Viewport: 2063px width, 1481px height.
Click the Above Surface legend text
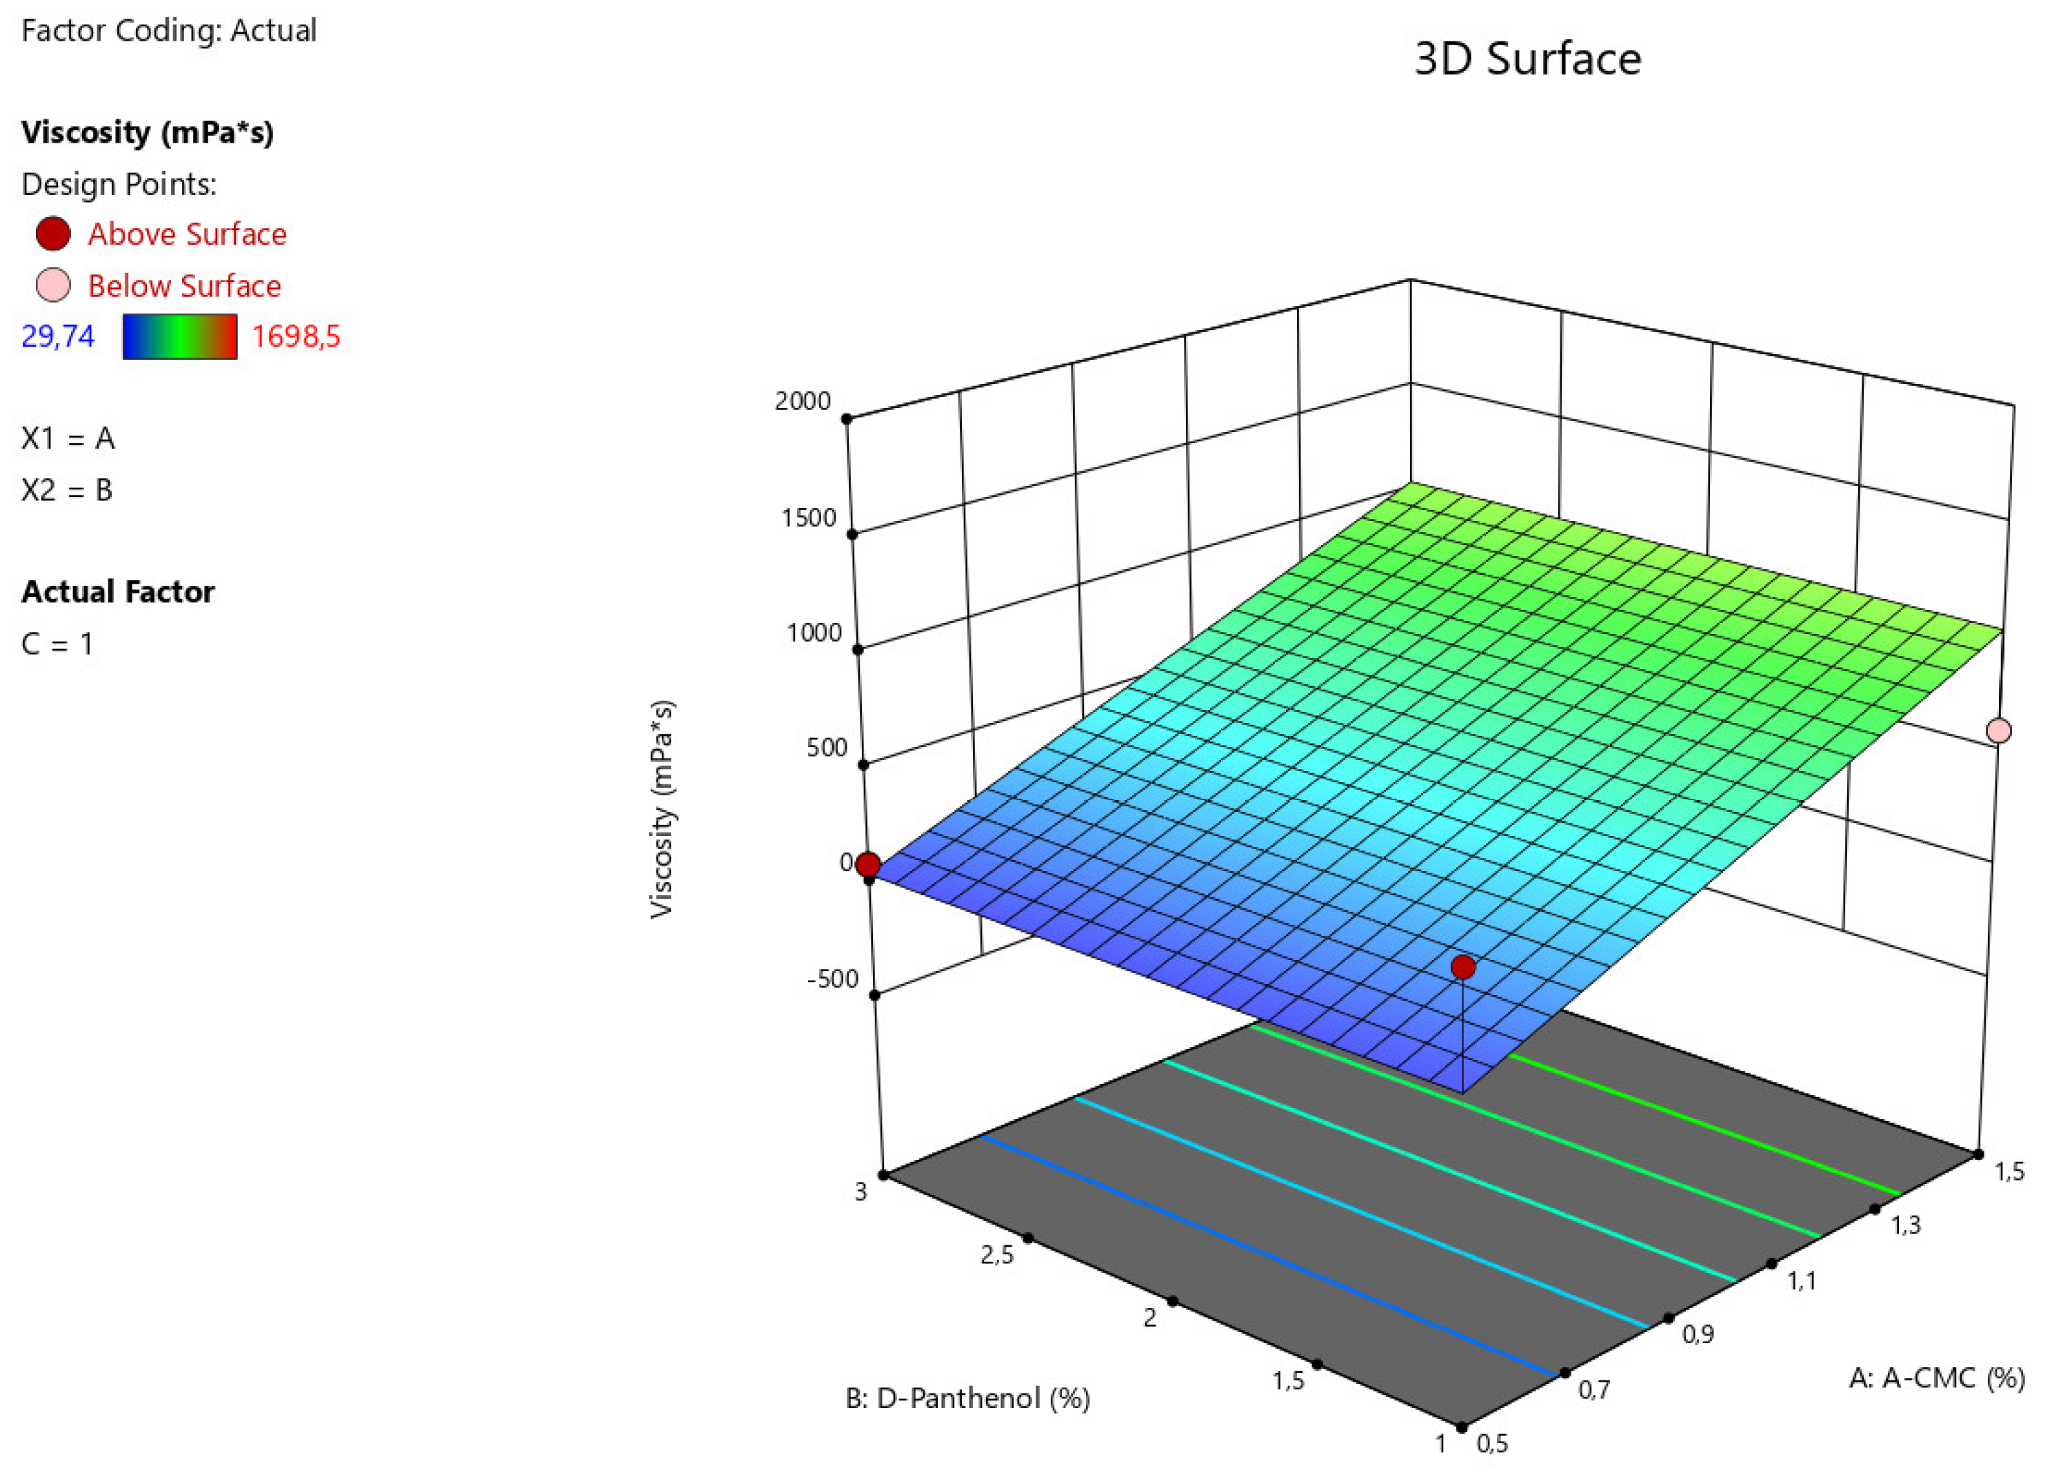click(186, 234)
